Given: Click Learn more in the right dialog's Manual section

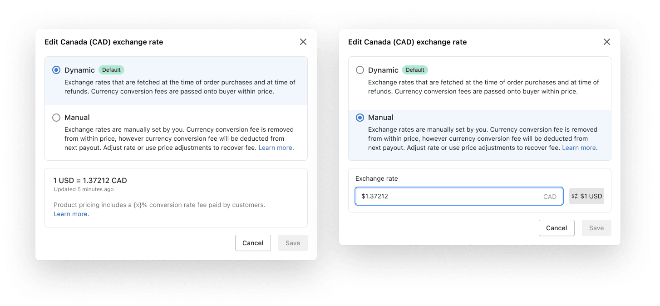Looking at the screenshot, I should (579, 147).
